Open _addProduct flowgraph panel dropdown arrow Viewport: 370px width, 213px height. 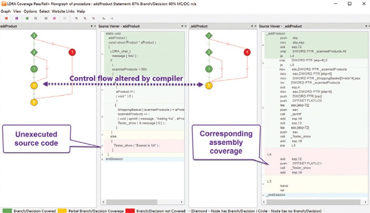point(255,26)
